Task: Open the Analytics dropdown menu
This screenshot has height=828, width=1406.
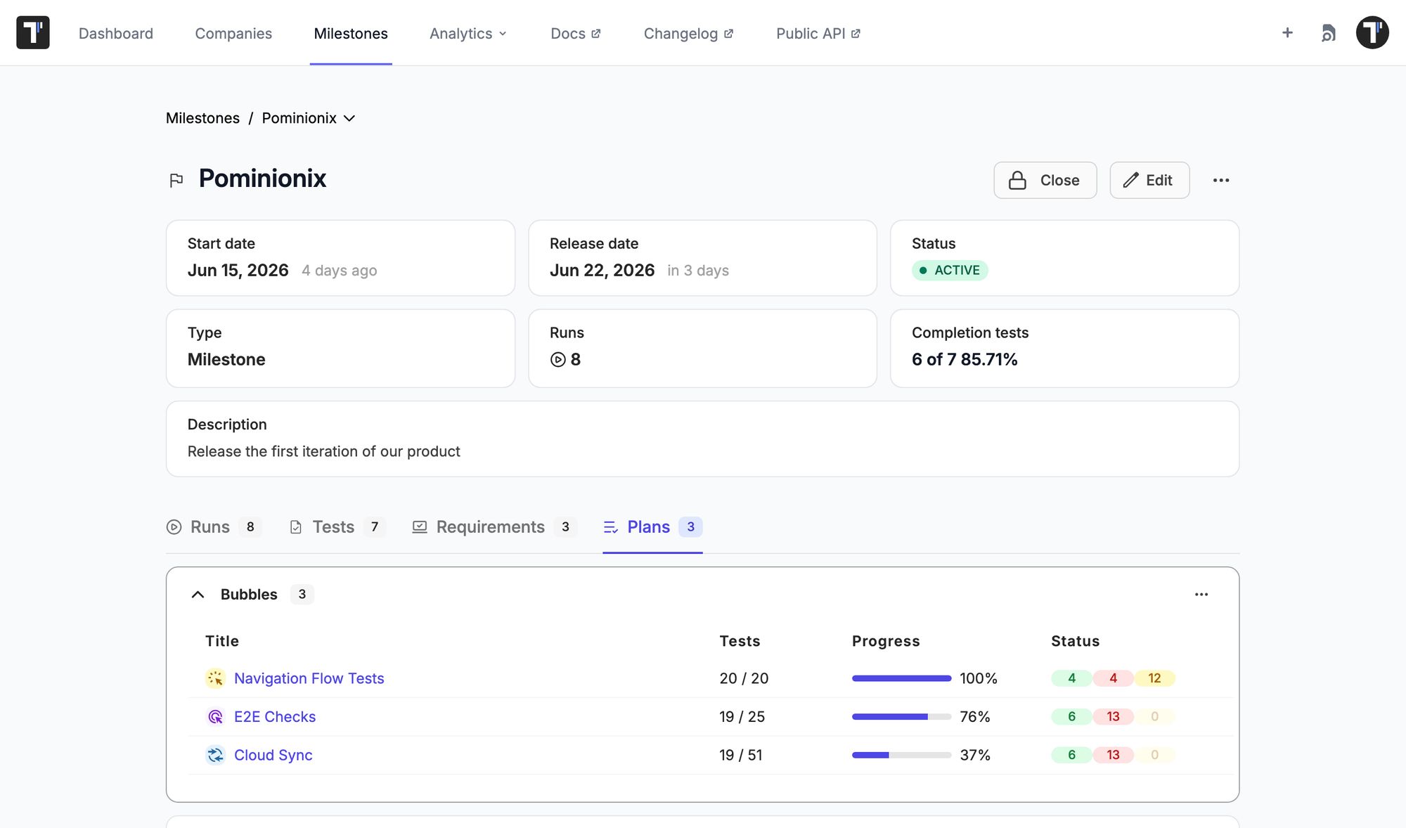Action: pos(468,33)
